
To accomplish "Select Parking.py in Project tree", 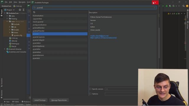I will (x=15, y=44).
